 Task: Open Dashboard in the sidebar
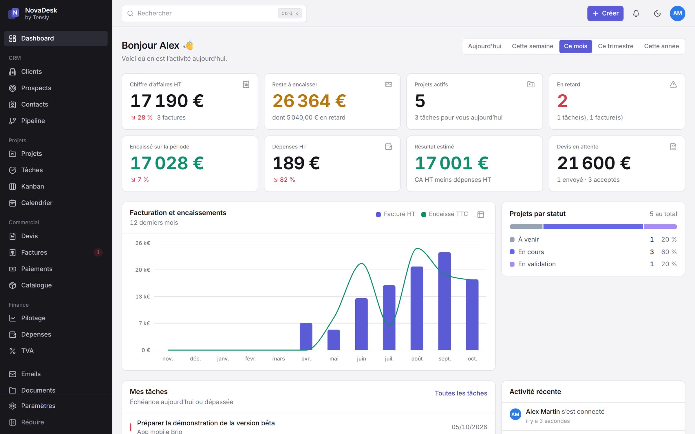[56, 38]
